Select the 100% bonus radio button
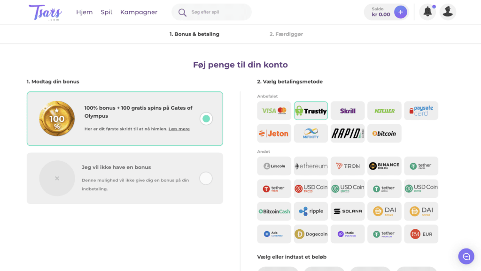Screen dimensions: 481x271 tap(206, 119)
